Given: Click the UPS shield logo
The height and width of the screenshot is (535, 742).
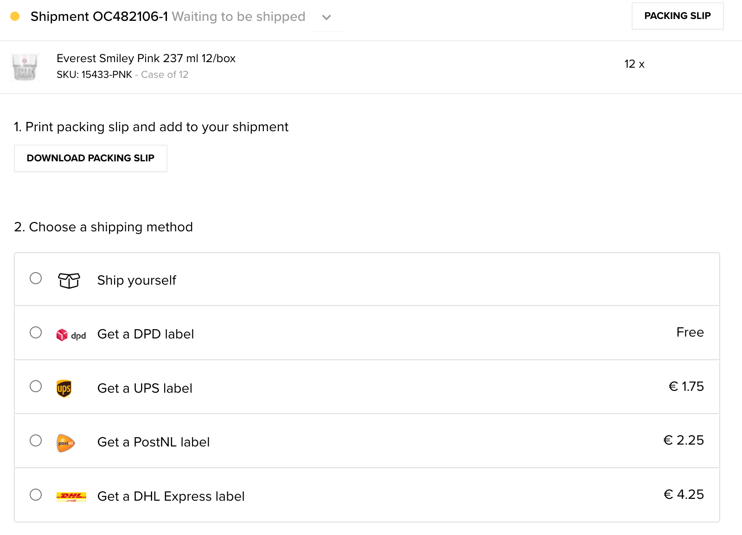Looking at the screenshot, I should tap(64, 388).
